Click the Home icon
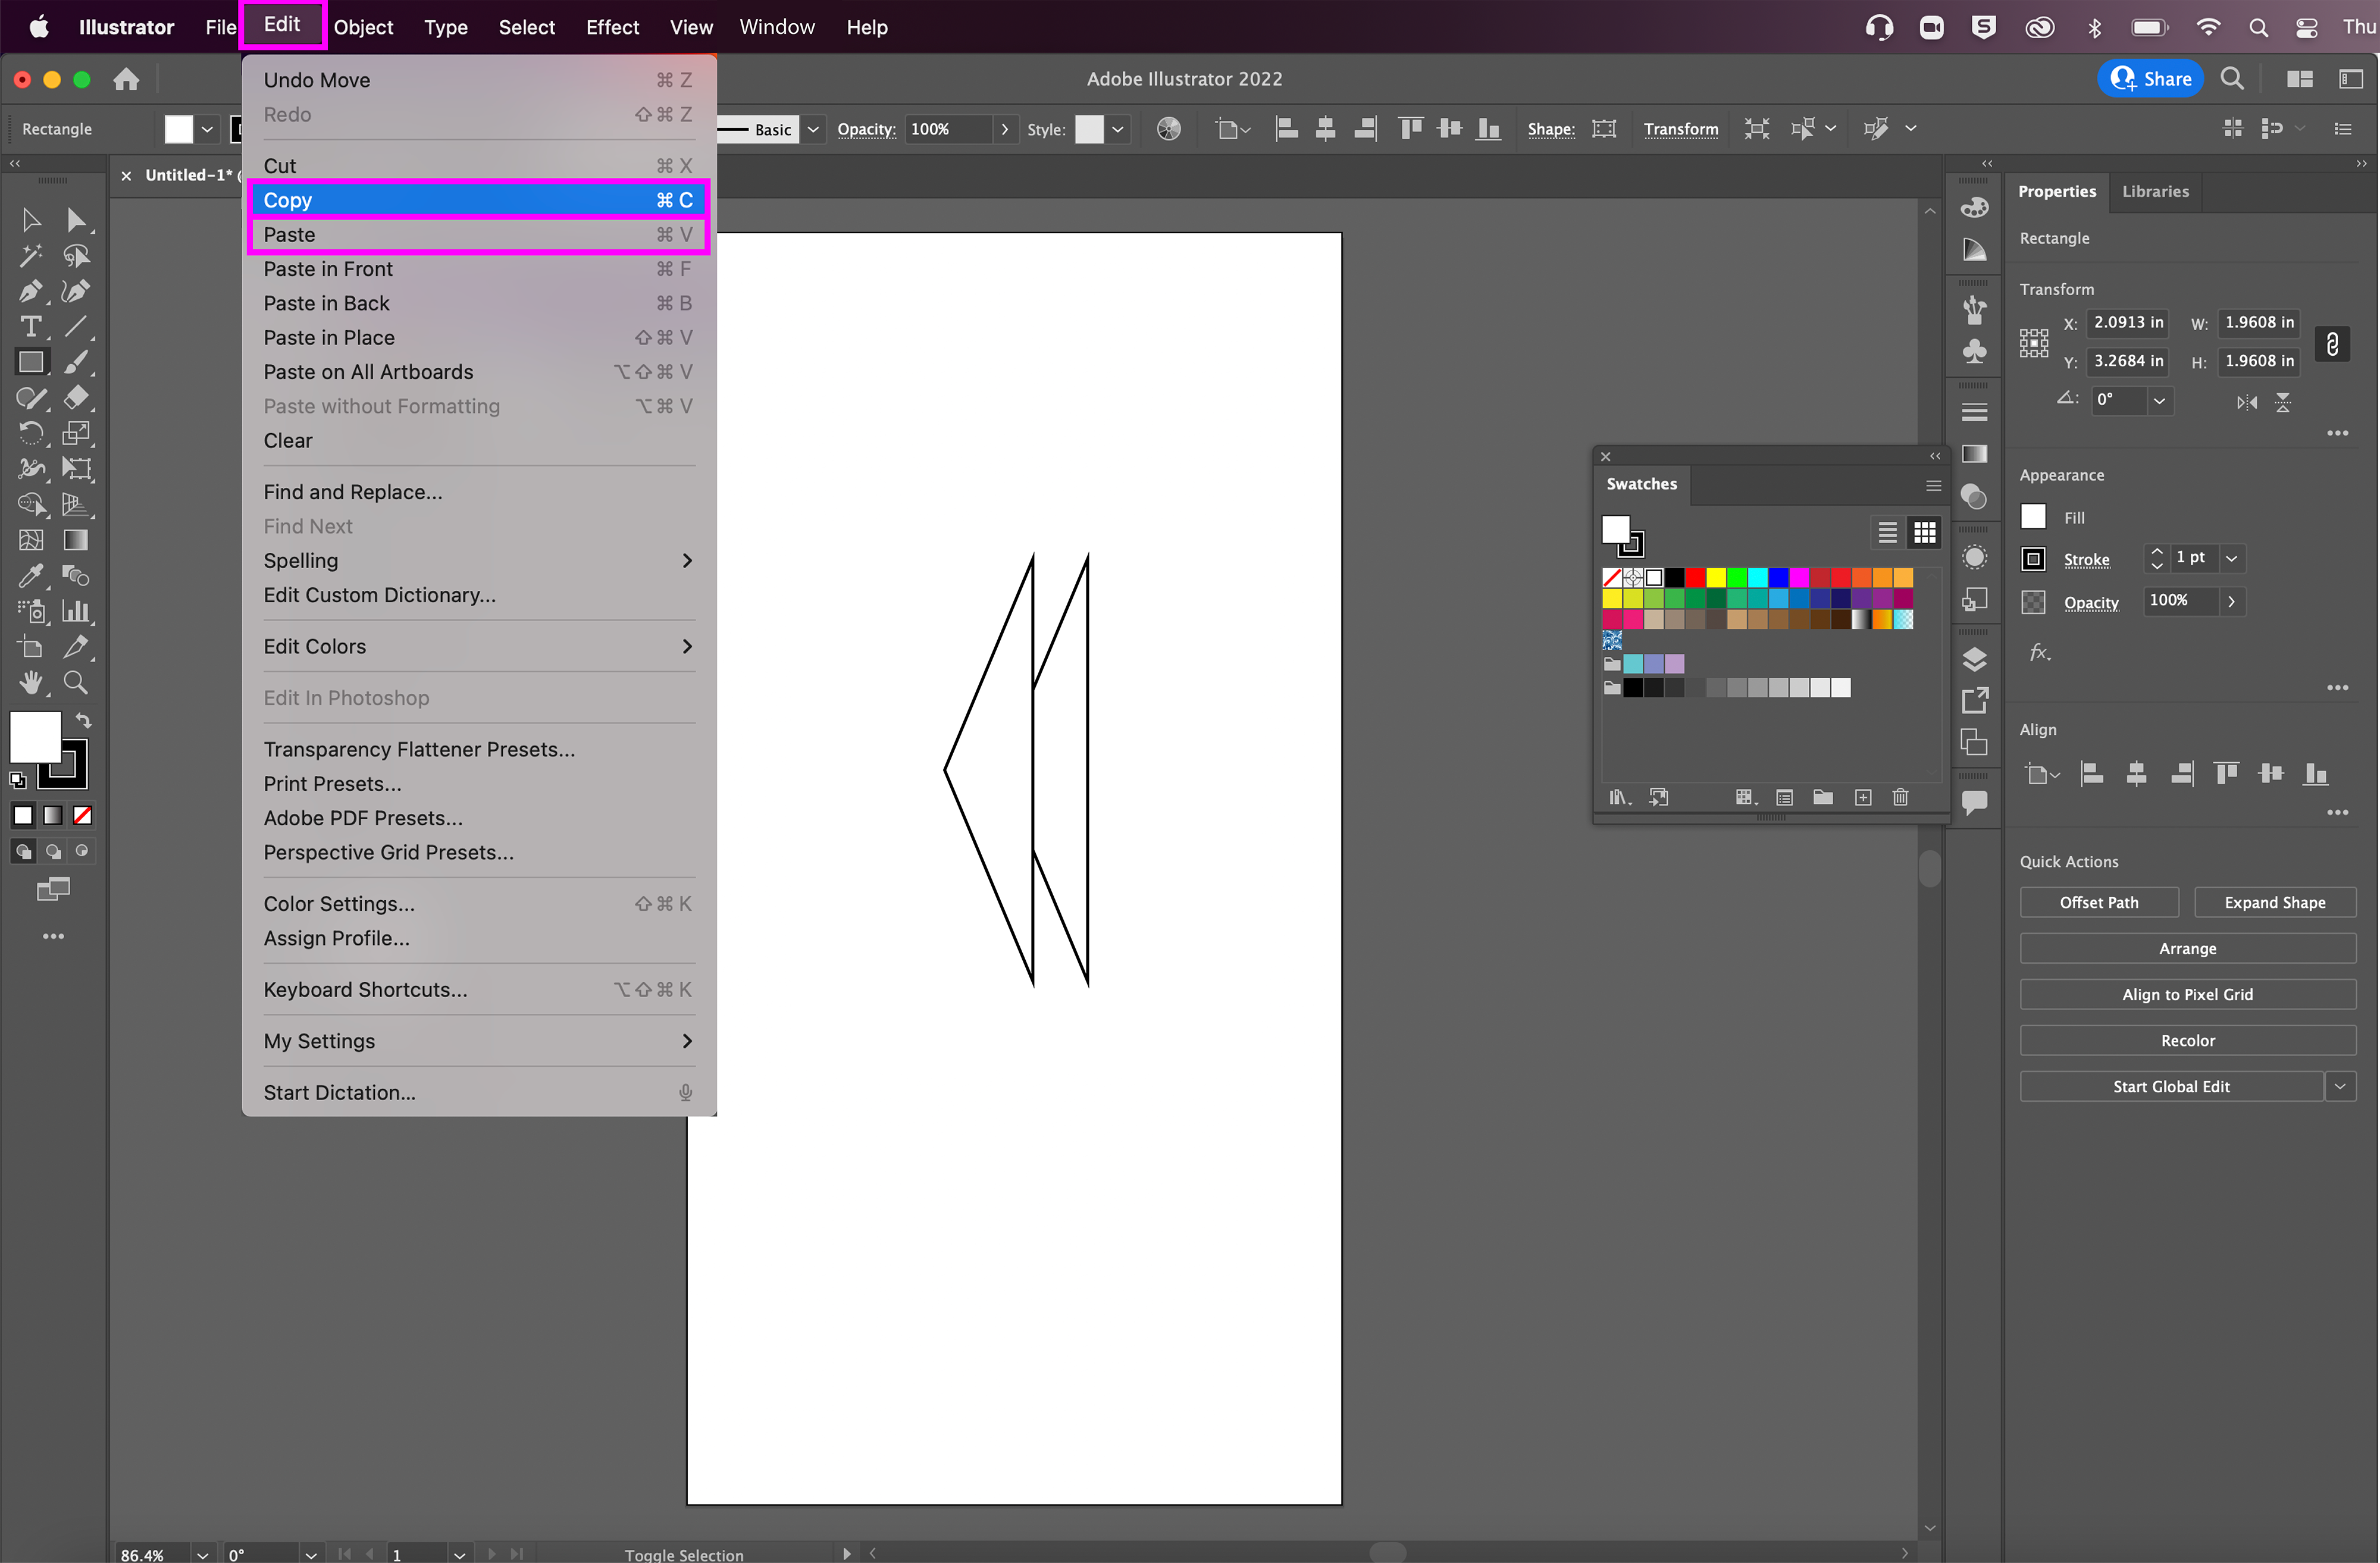 tap(126, 79)
